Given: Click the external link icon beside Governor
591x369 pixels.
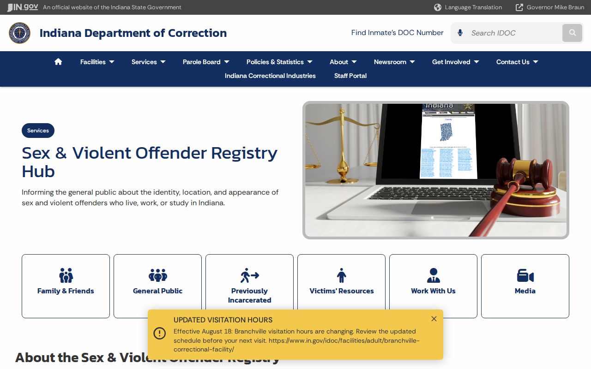Looking at the screenshot, I should [519, 7].
